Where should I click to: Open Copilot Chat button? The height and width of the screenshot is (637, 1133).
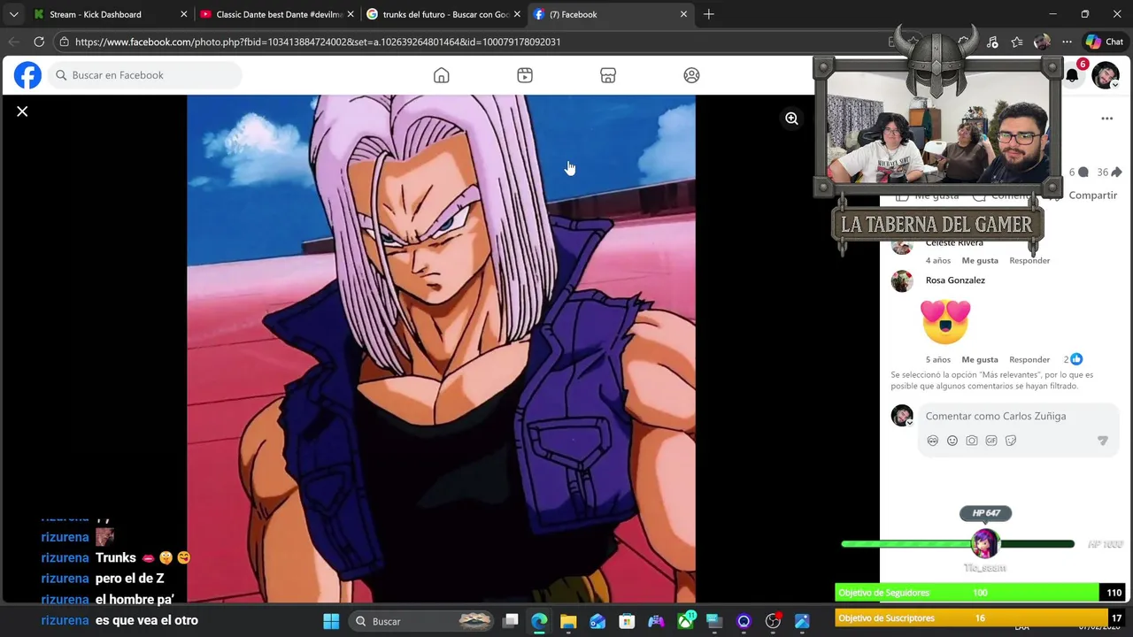tap(1105, 42)
